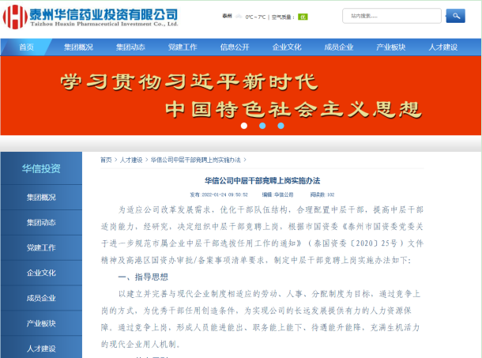
Task: Click the Huaxin company logo
Action: click(x=90, y=17)
